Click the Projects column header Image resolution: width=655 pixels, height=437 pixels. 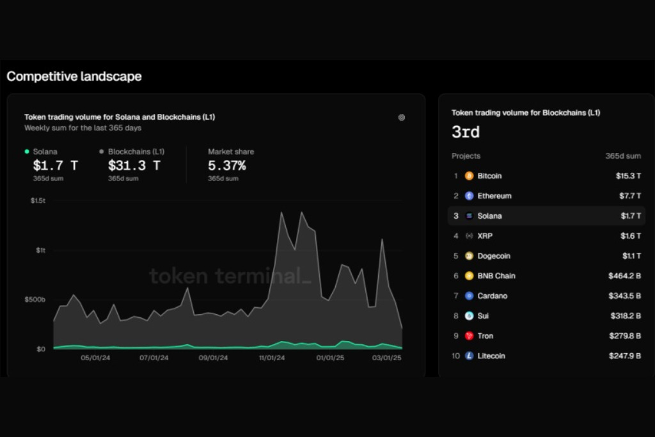tap(466, 156)
